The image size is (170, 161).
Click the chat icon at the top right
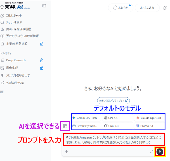[165, 8]
